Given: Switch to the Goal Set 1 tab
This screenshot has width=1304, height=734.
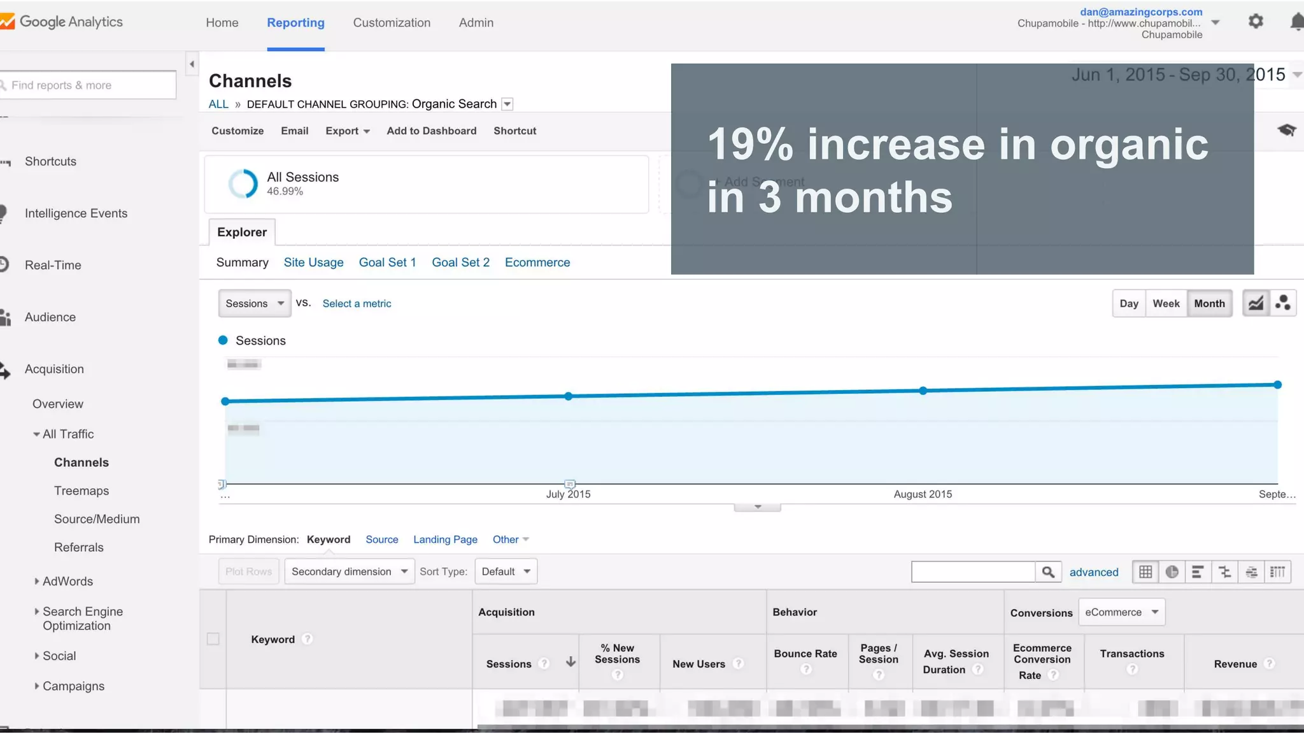Looking at the screenshot, I should pyautogui.click(x=387, y=263).
